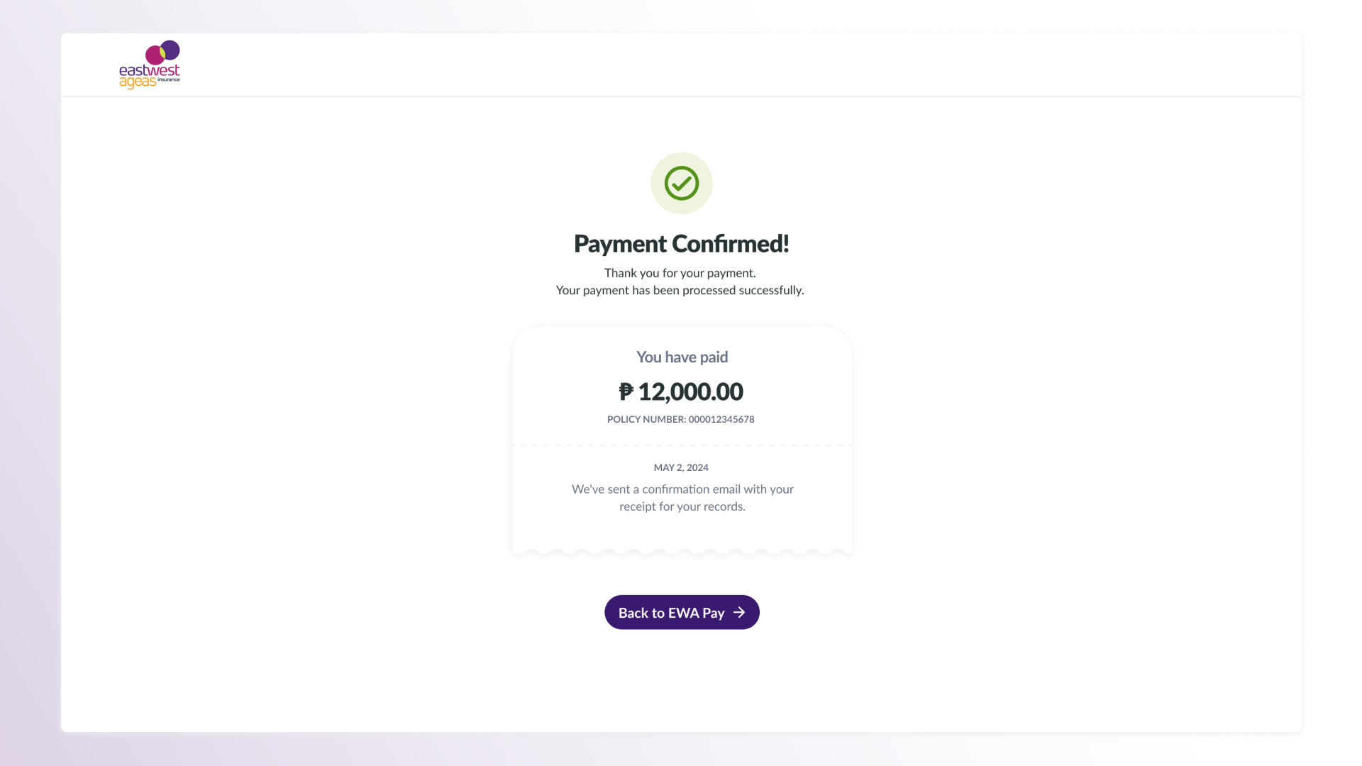Click the magenta circle in the logo
The height and width of the screenshot is (766, 1362).
[155, 56]
